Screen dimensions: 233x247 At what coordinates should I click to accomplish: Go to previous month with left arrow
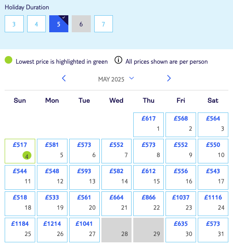click(x=64, y=78)
